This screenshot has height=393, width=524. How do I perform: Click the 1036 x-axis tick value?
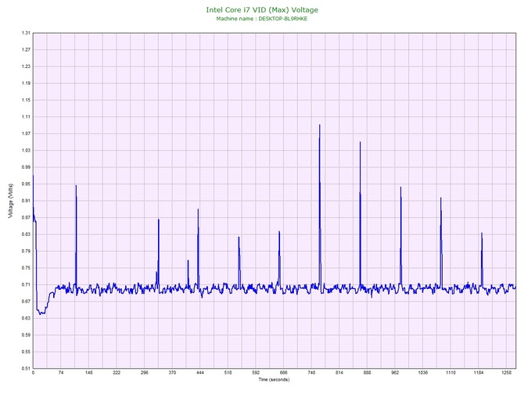click(x=423, y=373)
